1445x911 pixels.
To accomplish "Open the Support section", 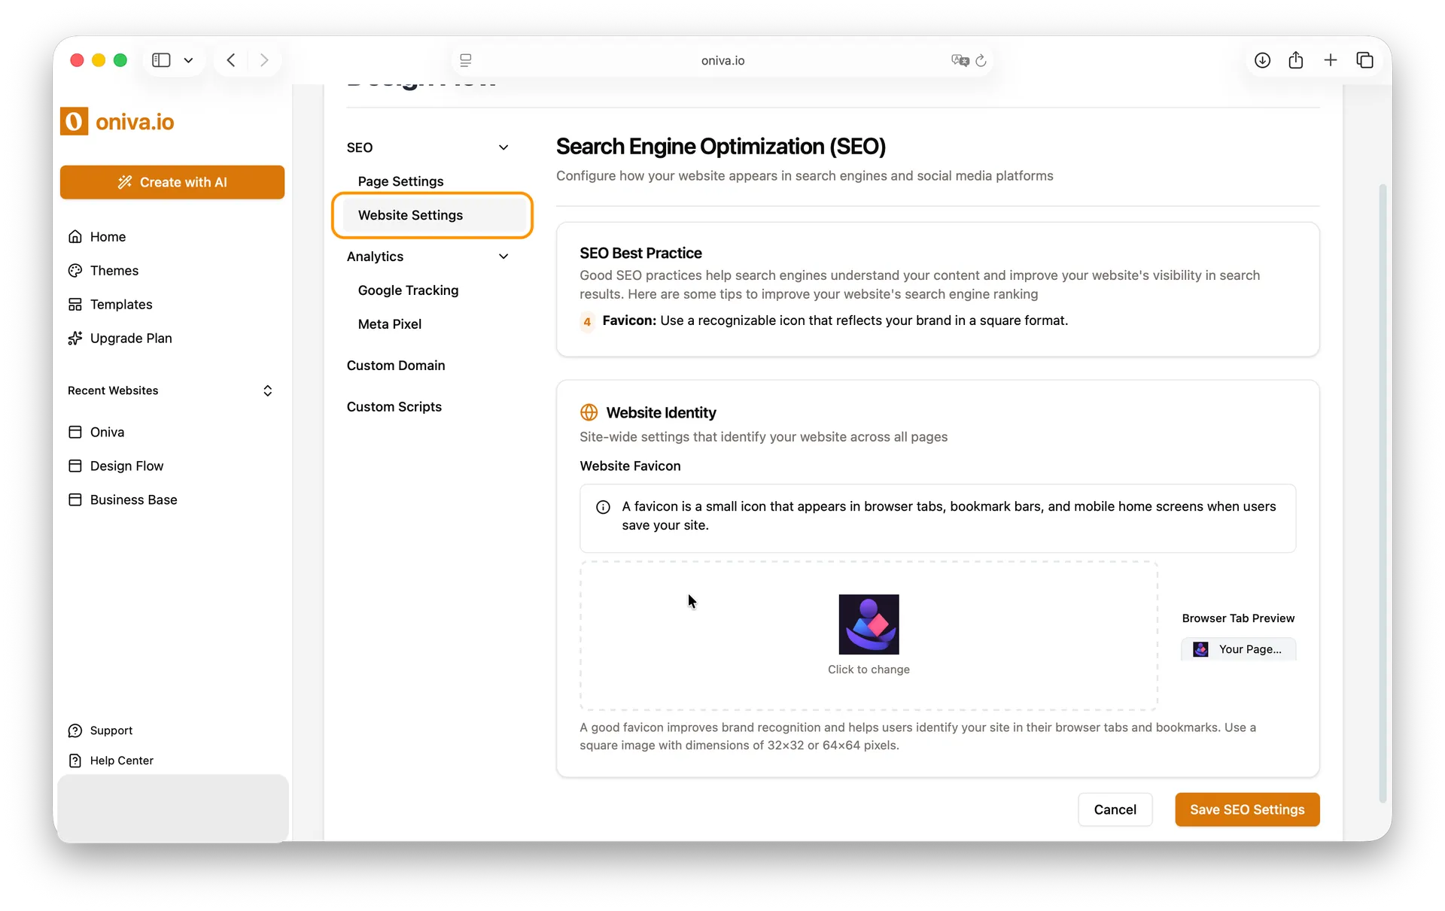I will 111,730.
